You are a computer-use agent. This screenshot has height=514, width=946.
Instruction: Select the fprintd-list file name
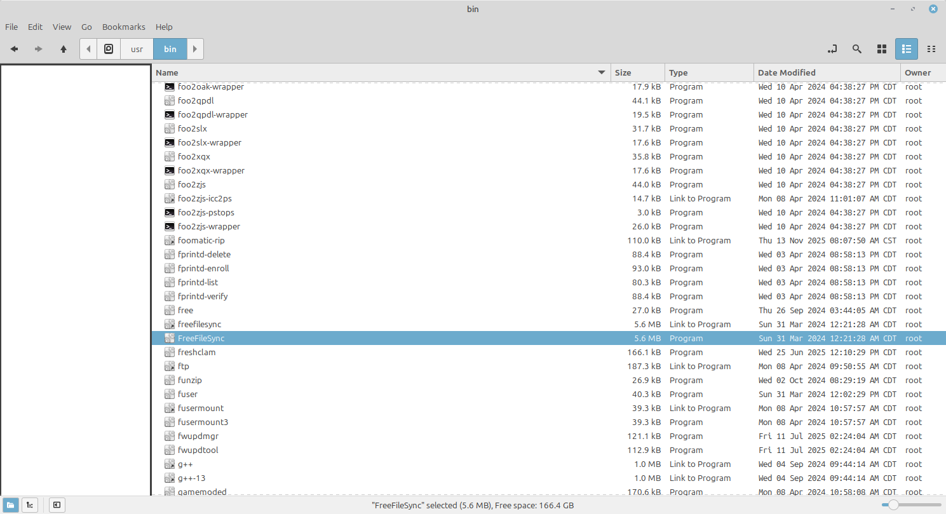pyautogui.click(x=198, y=282)
